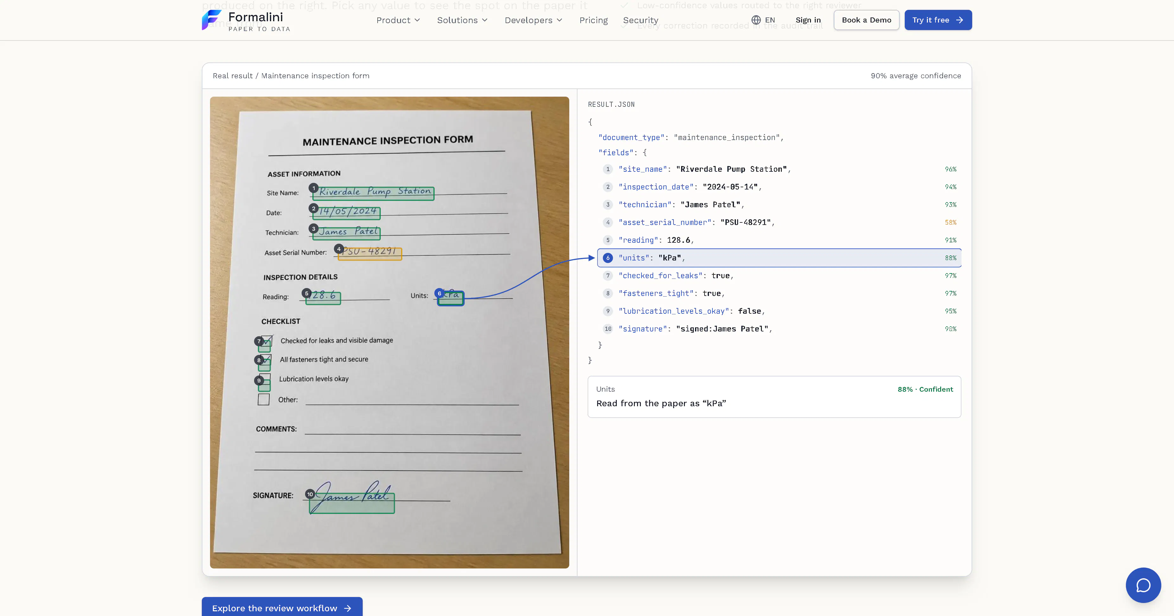Click badge 4 beside asset_serial_number in JSON
1174x616 pixels.
click(608, 222)
